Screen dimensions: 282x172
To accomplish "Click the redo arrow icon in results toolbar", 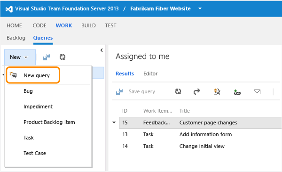I will 197,91.
